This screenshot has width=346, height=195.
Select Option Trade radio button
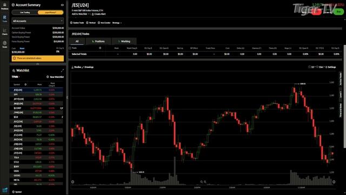coord(71,23)
